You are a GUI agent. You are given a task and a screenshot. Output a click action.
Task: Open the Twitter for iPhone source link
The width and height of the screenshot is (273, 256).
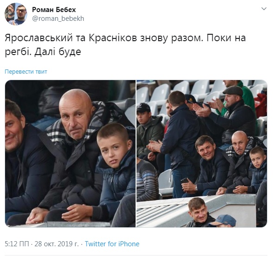(112, 244)
